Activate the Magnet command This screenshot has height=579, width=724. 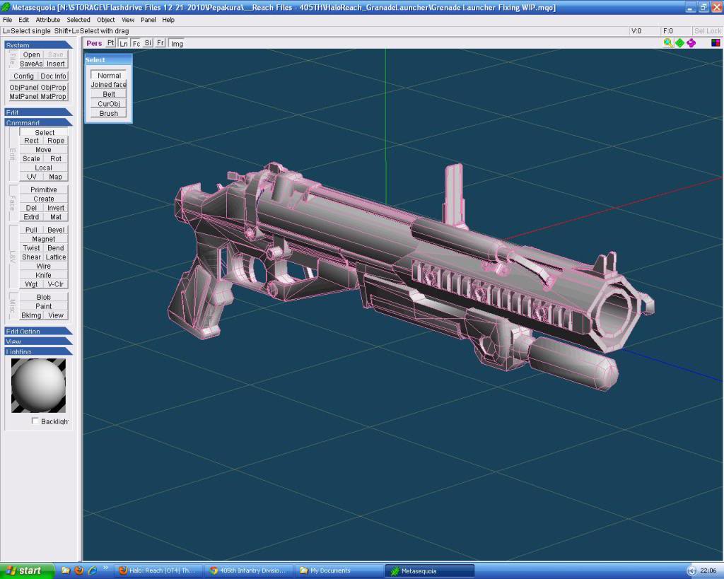(43, 239)
